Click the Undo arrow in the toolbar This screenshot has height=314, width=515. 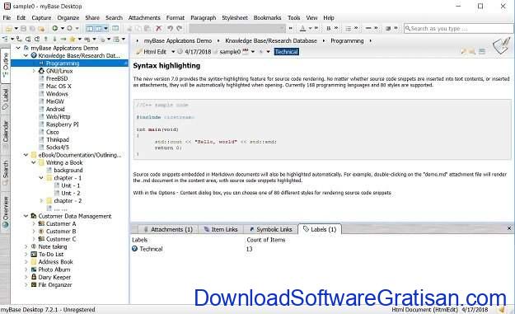tap(170, 29)
